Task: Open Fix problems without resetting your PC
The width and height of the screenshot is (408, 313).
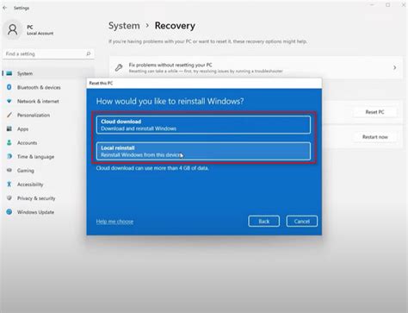Action: point(256,67)
